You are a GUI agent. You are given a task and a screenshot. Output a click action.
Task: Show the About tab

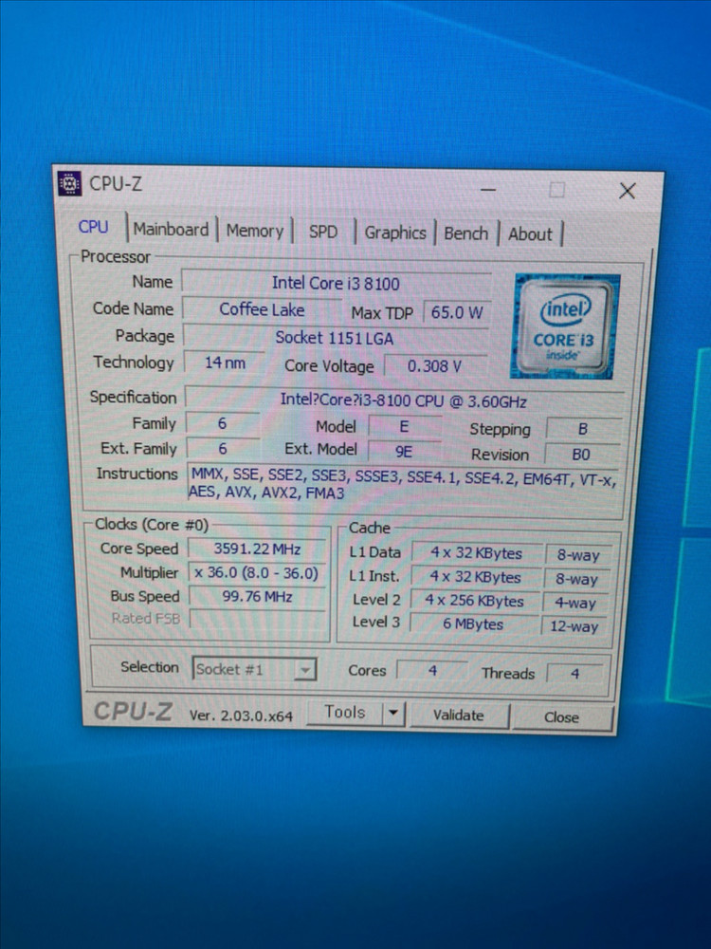(530, 234)
